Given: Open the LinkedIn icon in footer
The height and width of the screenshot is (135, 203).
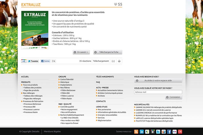Looking at the screenshot, I should [142, 132].
